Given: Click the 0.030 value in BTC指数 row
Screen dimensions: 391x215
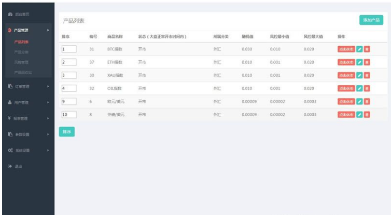Looking at the screenshot, I should [x=247, y=49].
